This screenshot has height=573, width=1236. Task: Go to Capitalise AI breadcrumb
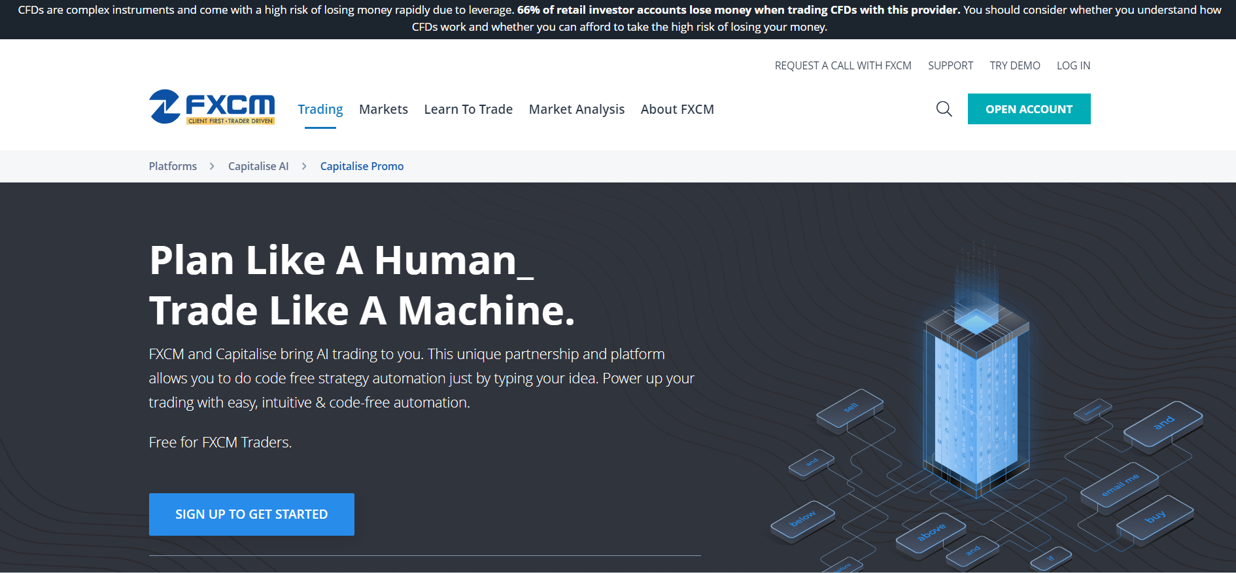tap(258, 166)
